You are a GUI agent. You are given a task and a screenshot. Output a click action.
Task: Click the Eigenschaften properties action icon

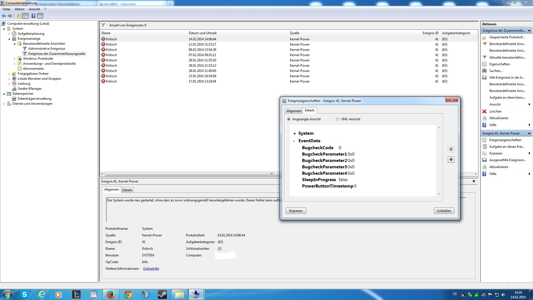click(484, 64)
